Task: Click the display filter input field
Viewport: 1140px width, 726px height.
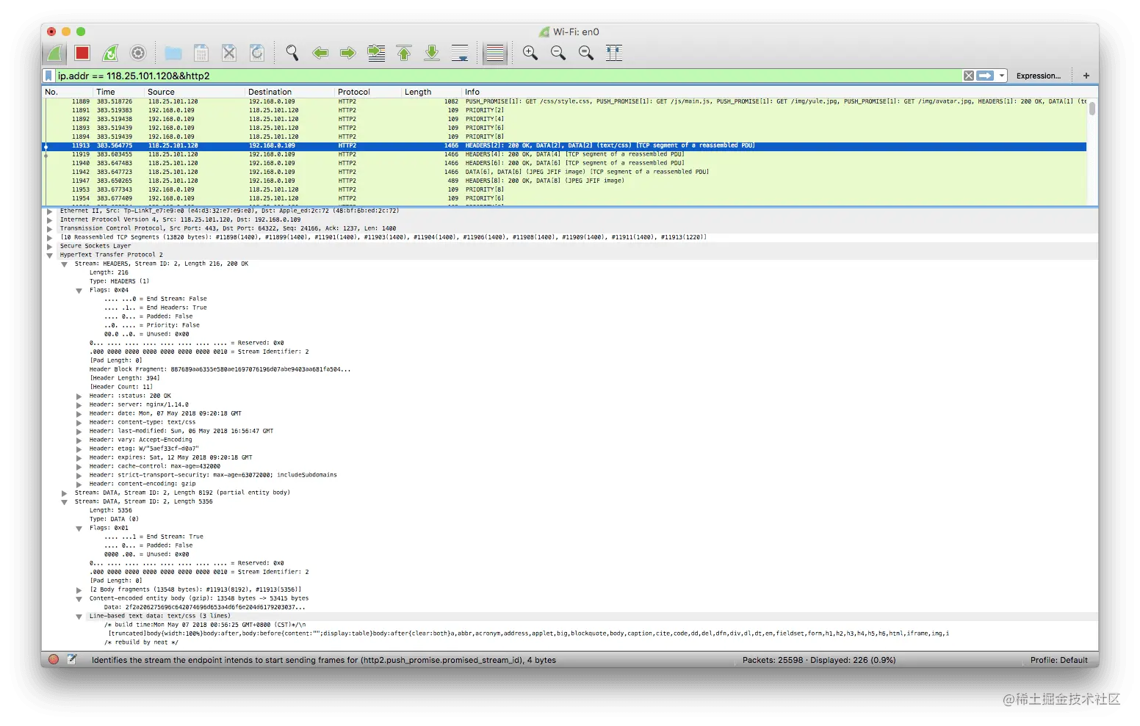Action: [x=508, y=76]
